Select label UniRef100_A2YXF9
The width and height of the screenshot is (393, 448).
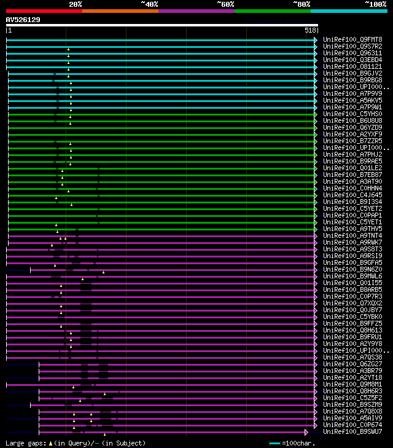[352, 135]
